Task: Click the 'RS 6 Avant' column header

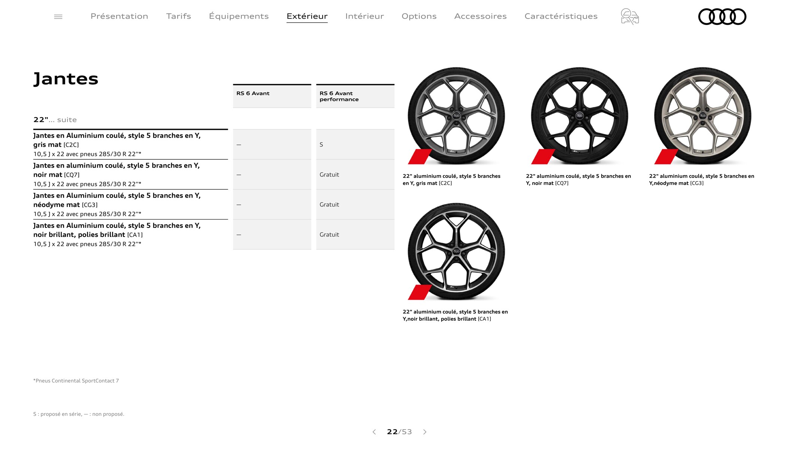Action: pyautogui.click(x=272, y=96)
